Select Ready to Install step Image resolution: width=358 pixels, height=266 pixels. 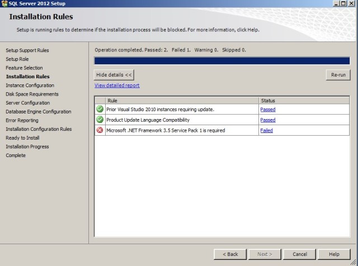point(22,138)
